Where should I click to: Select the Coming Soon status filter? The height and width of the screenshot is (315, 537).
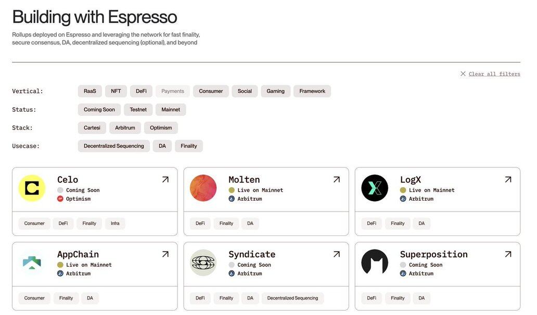pos(99,110)
